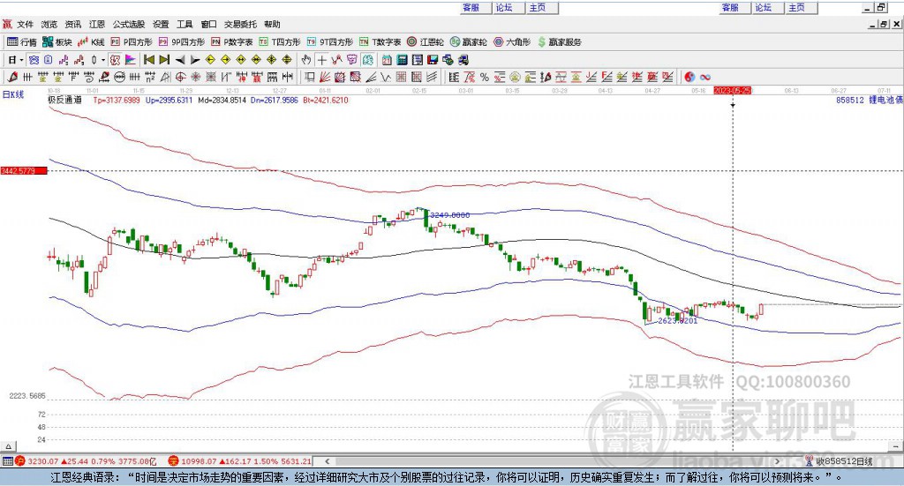Screen dimensions: 904x486
Task: Open the P数字表 tool
Action: point(232,42)
